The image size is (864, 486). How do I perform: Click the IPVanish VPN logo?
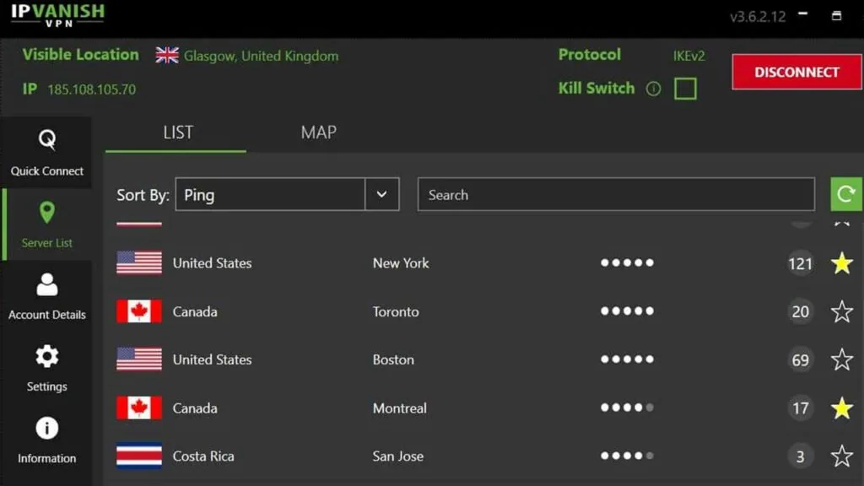coord(58,15)
